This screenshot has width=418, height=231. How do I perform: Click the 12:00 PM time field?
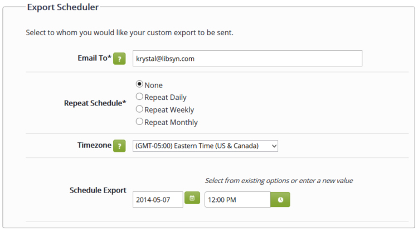click(x=237, y=200)
